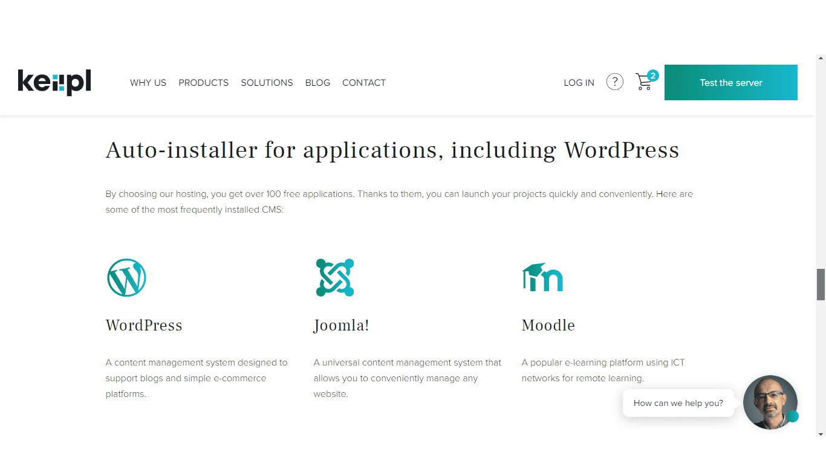Click the Joomla! logo icon
This screenshot has width=826, height=464.
[335, 277]
